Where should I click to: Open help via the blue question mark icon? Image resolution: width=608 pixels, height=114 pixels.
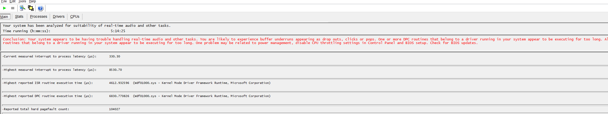[x=40, y=8]
